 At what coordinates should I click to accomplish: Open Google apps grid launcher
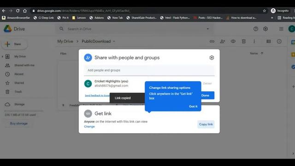pos(281,29)
